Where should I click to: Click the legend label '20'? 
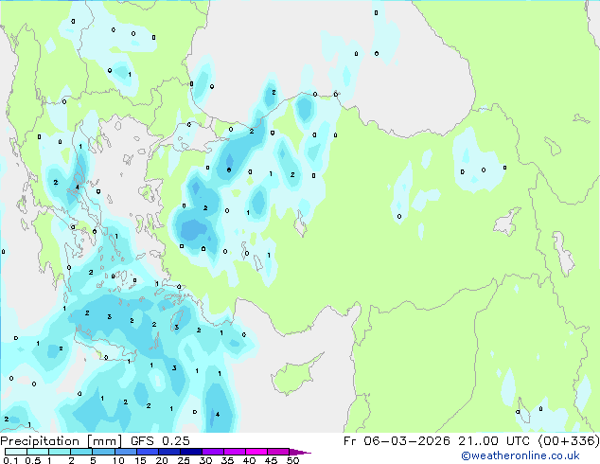(162, 460)
